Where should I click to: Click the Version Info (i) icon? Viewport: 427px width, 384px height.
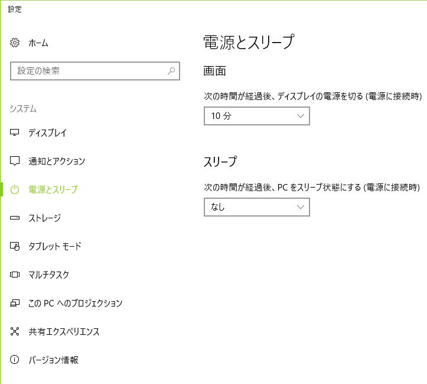click(x=15, y=360)
